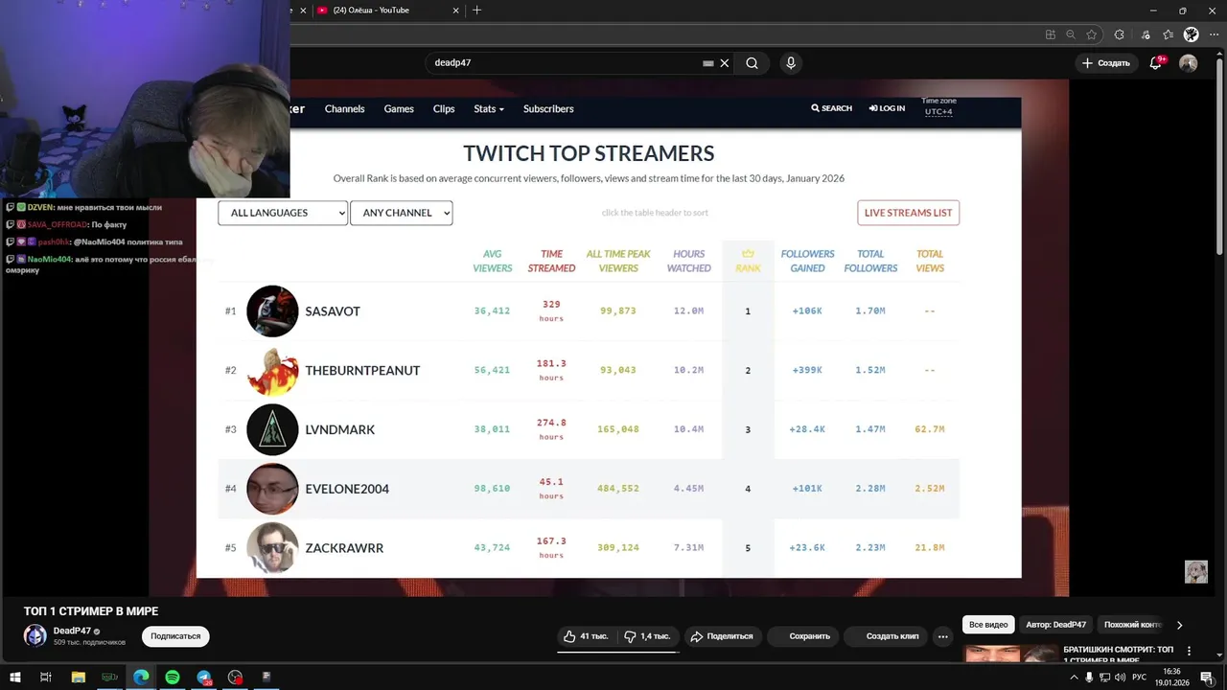Screen dimensions: 1227x690
Task: Clear the deadp47 search query
Action: [725, 63]
